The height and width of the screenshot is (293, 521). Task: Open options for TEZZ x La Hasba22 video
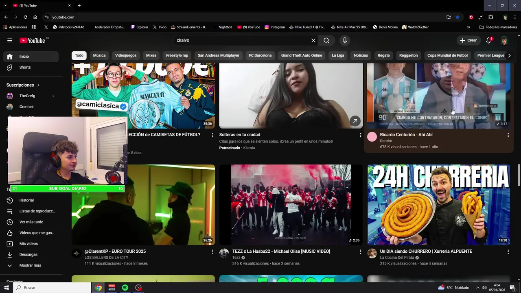pos(360,252)
